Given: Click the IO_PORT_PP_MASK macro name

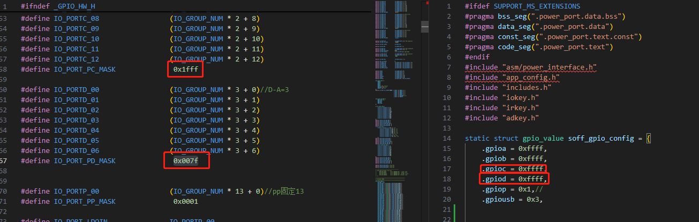Looking at the screenshot, I should pos(85,202).
